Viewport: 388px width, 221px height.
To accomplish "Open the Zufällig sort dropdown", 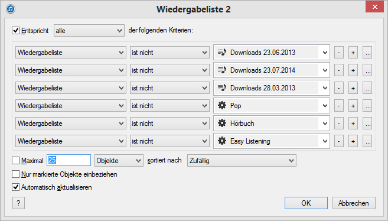I will click(x=242, y=160).
